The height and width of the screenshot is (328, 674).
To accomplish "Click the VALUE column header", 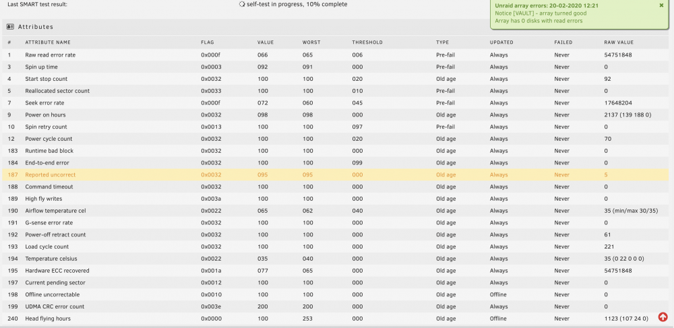I will 266,42.
